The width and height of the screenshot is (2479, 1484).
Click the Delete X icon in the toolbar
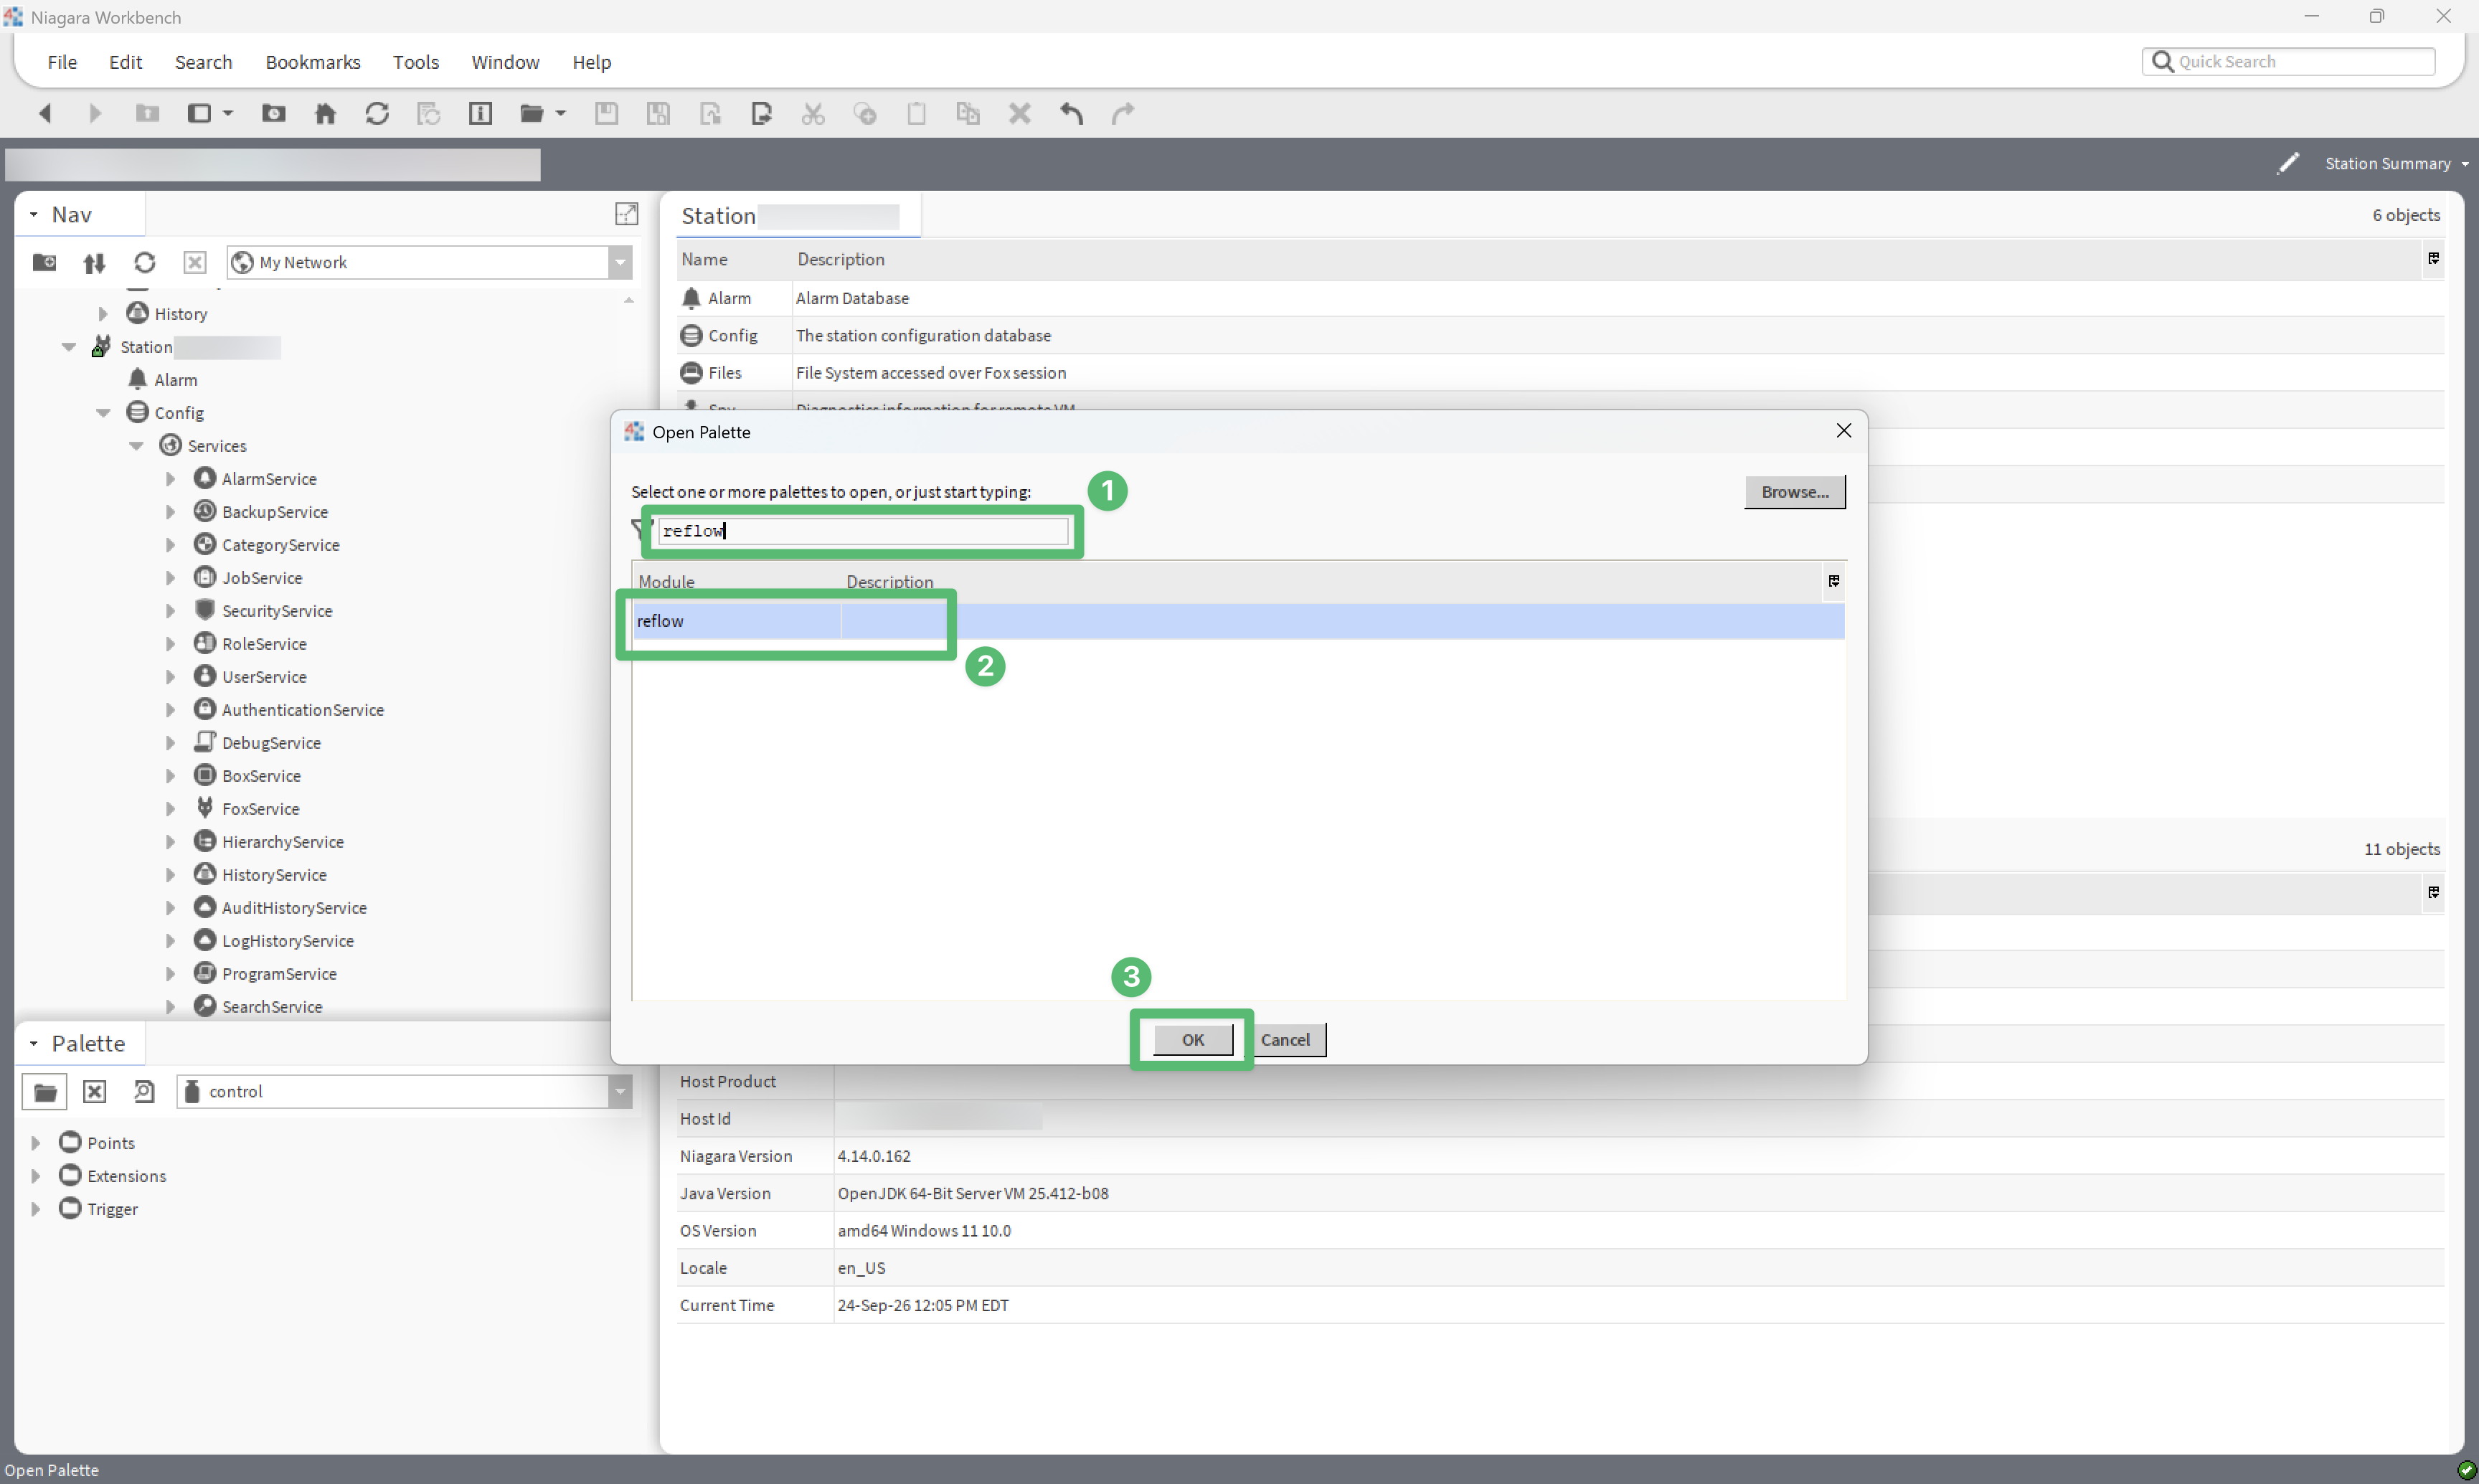(x=1019, y=113)
